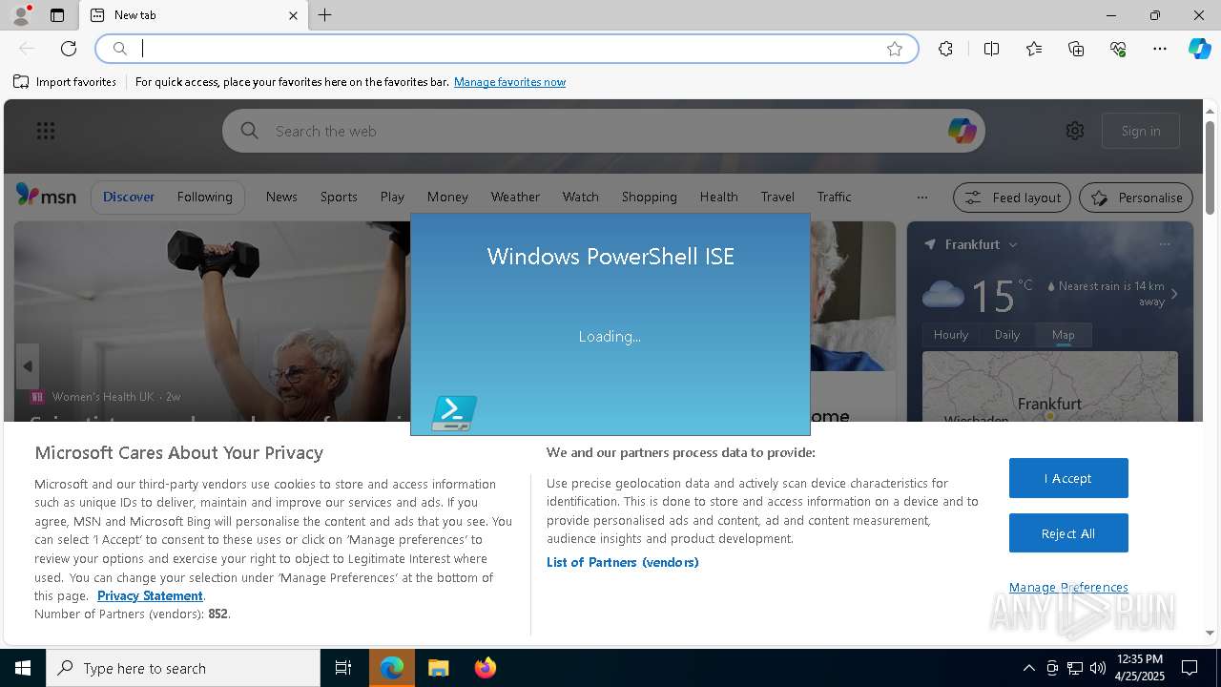Click the browser Refresh button
Screen dimensions: 1221x687
coord(69,49)
